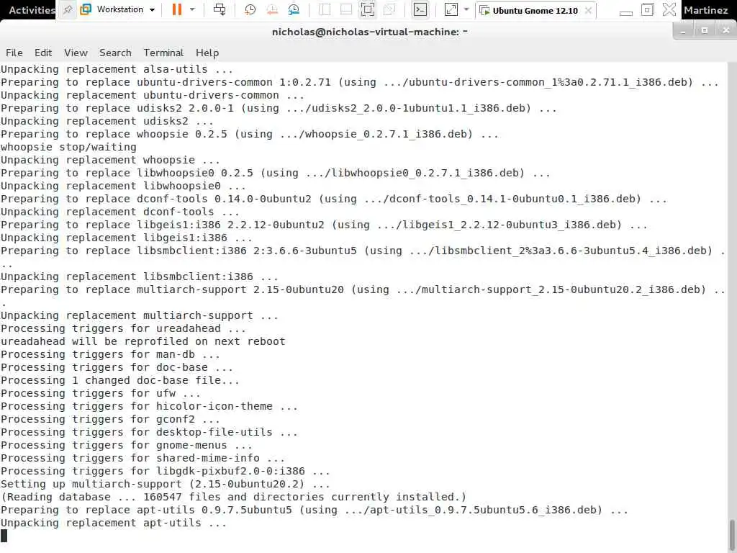
Task: Open the Search menu
Action: pos(115,53)
